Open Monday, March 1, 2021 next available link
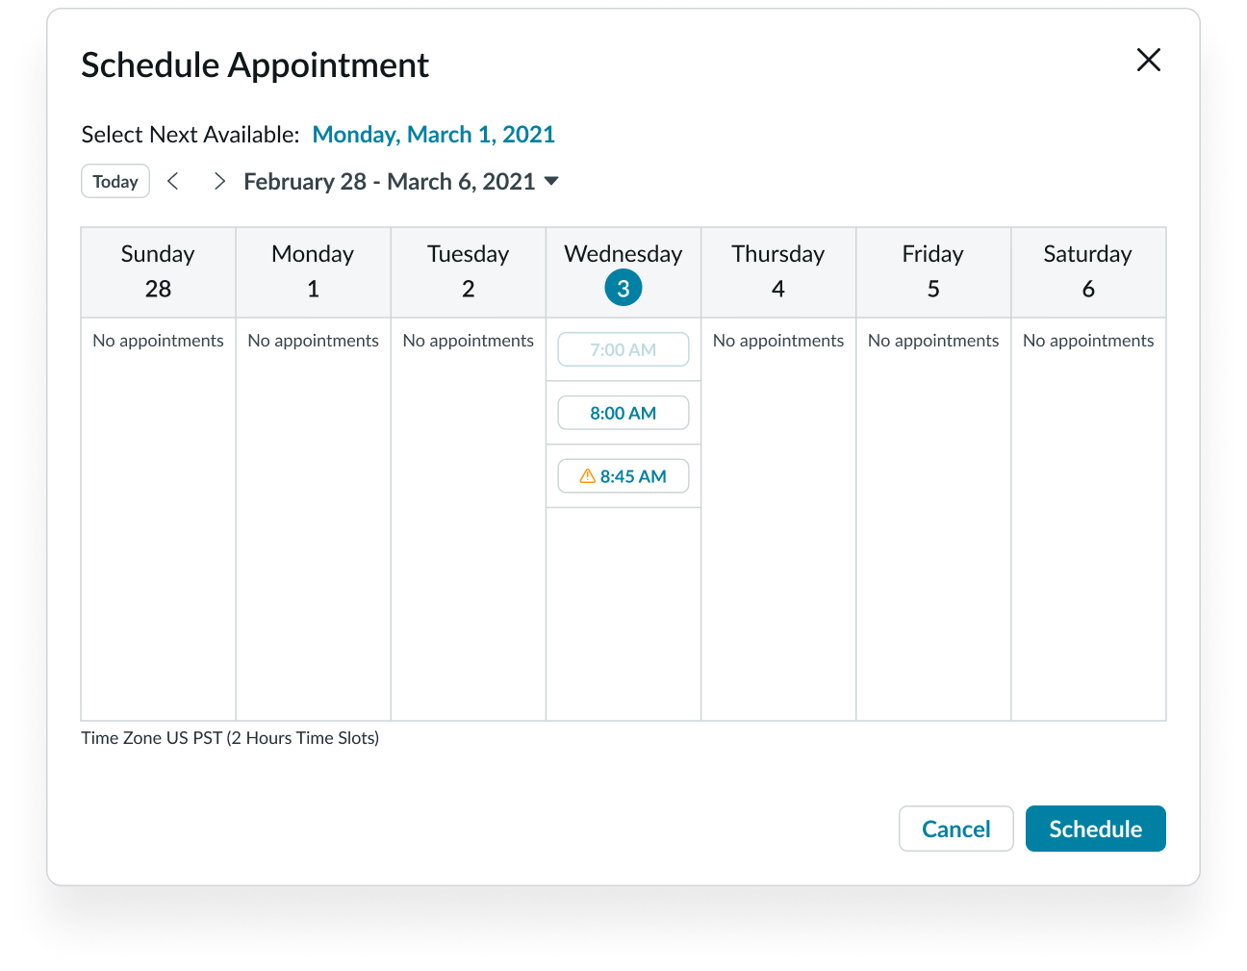1247x971 pixels. [x=433, y=134]
